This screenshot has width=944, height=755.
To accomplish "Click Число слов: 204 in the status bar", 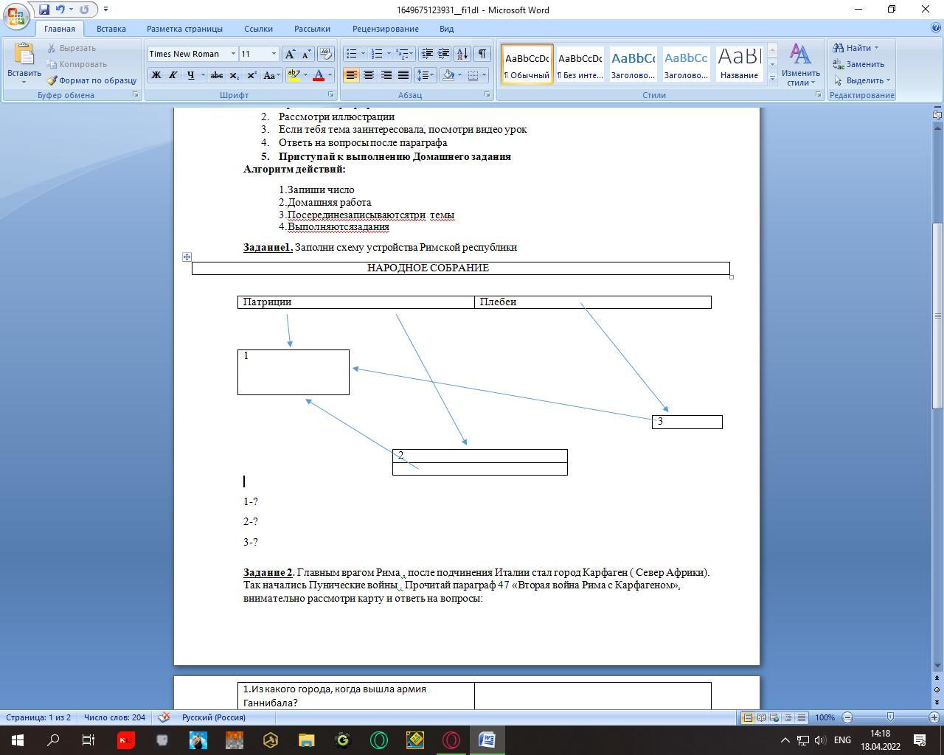I will [114, 717].
